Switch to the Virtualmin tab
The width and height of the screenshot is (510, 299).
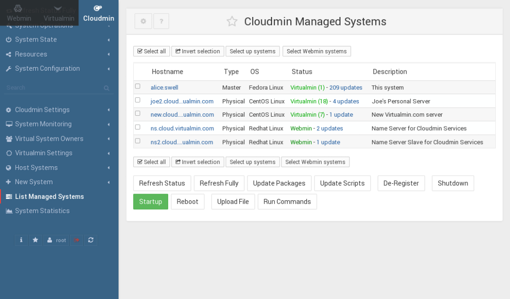(59, 13)
